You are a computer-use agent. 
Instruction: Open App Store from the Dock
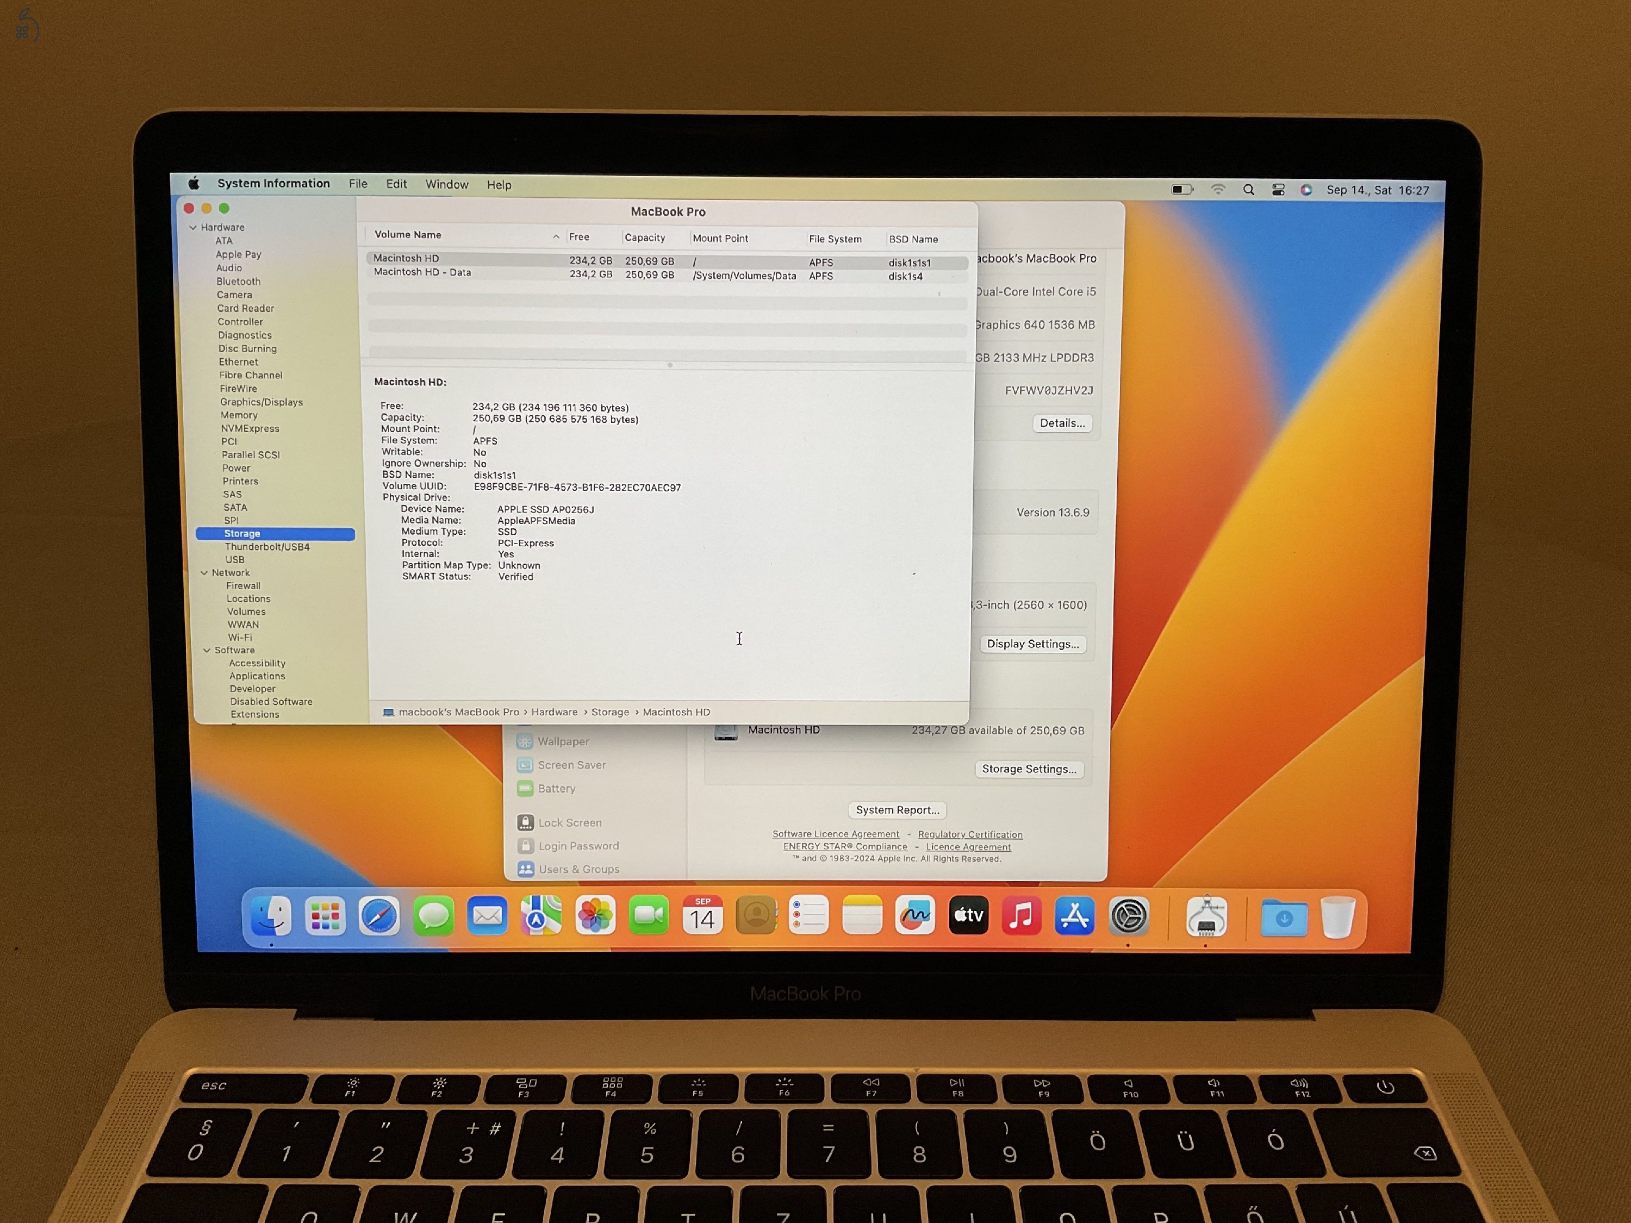tap(1074, 915)
